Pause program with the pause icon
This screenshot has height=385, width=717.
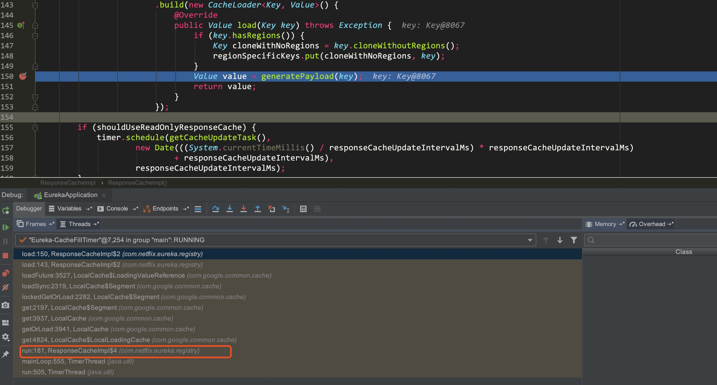pyautogui.click(x=6, y=241)
